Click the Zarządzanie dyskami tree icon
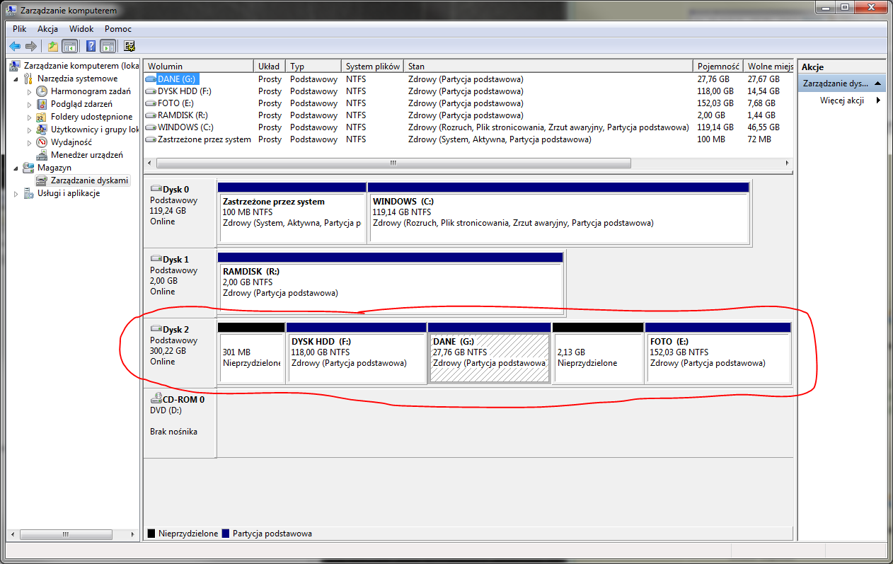 click(42, 180)
